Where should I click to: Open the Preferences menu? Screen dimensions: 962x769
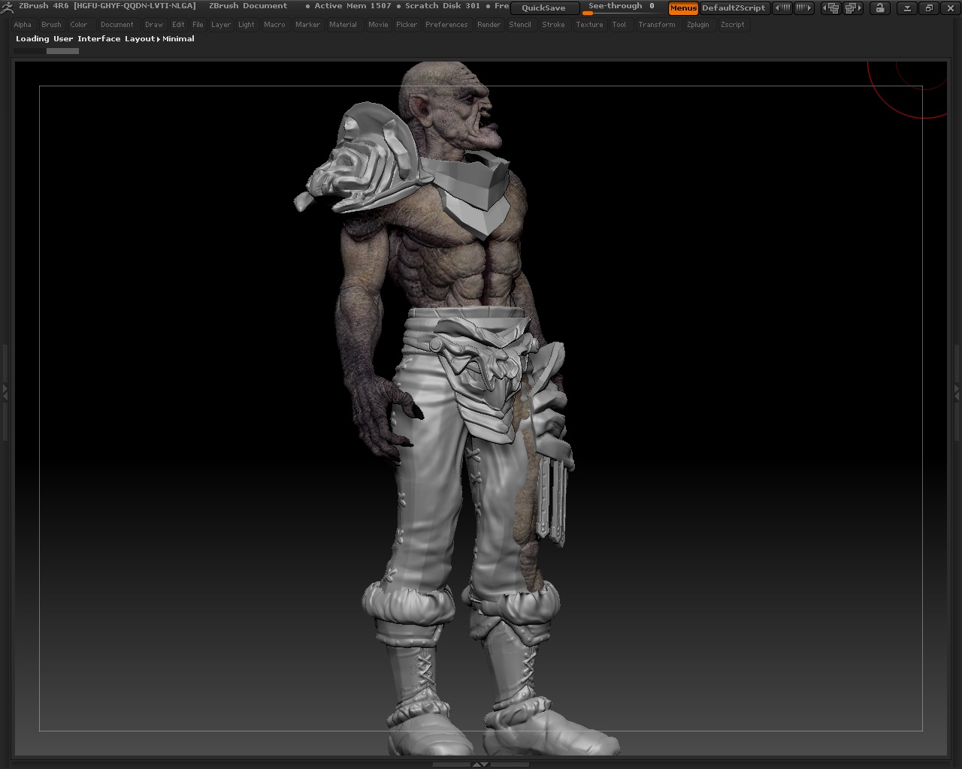click(x=446, y=25)
